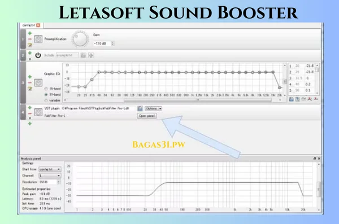The image size is (339, 224).
Task: Toggle power icon of Graphic EQ filter
Action: 38,83
